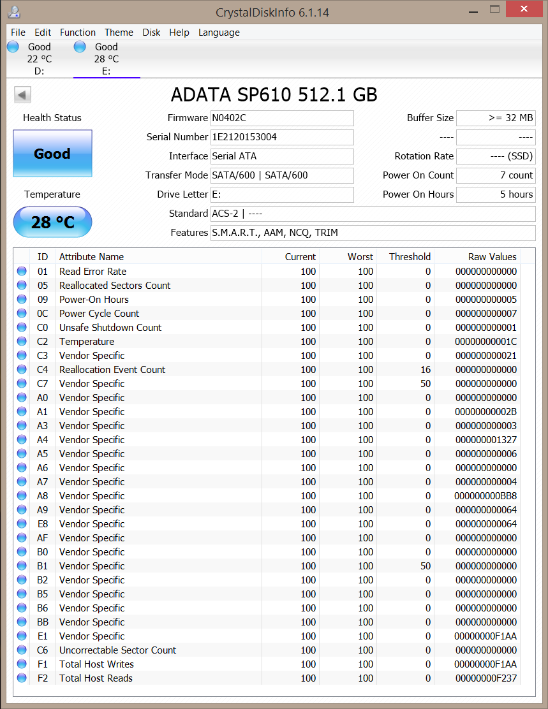This screenshot has width=548, height=709.
Task: Click the CrystalDiskInfo title bar app icon
Action: click(x=13, y=11)
